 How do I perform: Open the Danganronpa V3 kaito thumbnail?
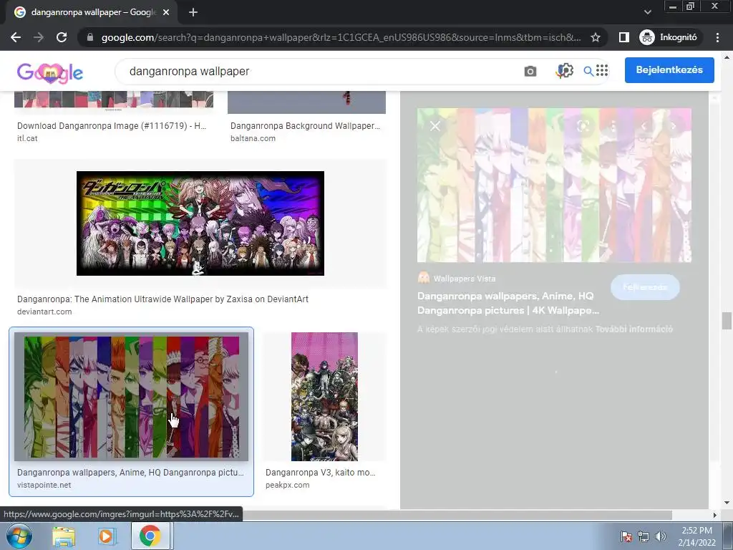[x=324, y=397]
